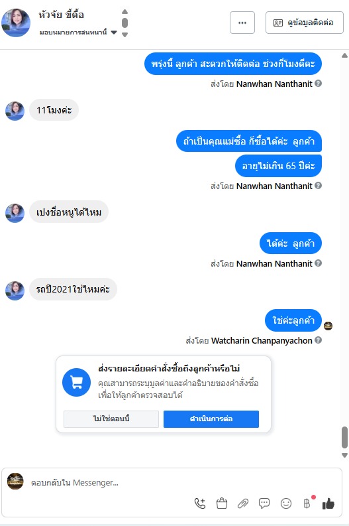Click the ดูข้อมูลติดต่อ contact info button
Image resolution: width=349 pixels, height=526 pixels.
coord(305,23)
